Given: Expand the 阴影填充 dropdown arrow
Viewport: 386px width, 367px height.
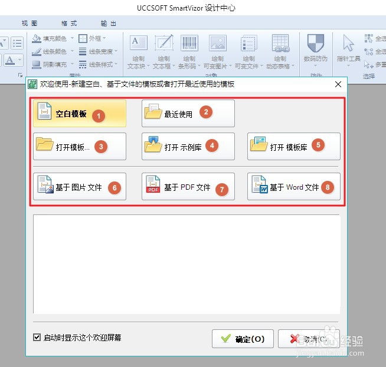Looking at the screenshot, I should [72, 64].
